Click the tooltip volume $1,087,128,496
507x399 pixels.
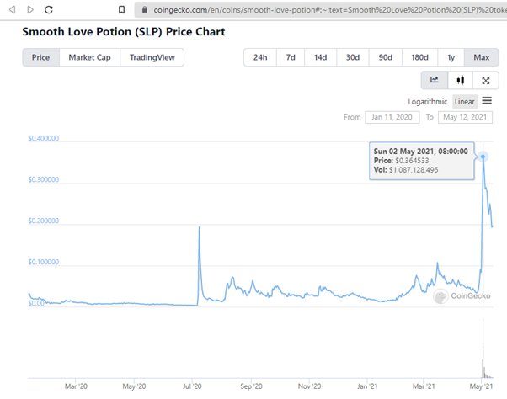414,170
